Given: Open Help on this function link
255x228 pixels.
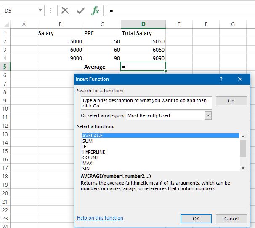Looking at the screenshot, I should pyautogui.click(x=100, y=218).
